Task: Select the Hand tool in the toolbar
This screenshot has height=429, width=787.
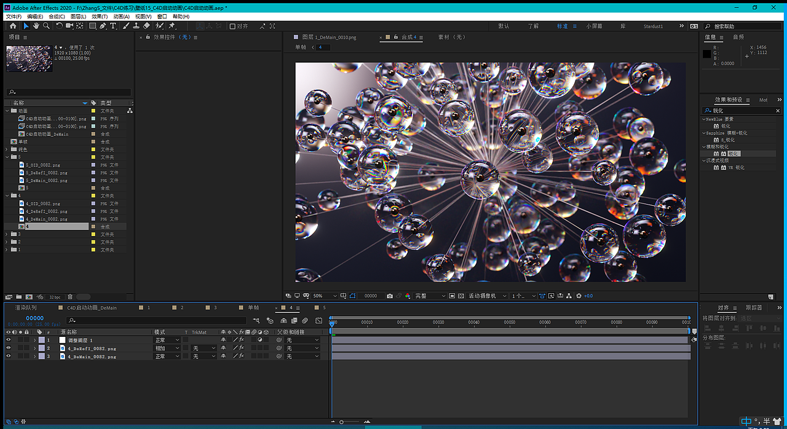Action: tap(36, 26)
